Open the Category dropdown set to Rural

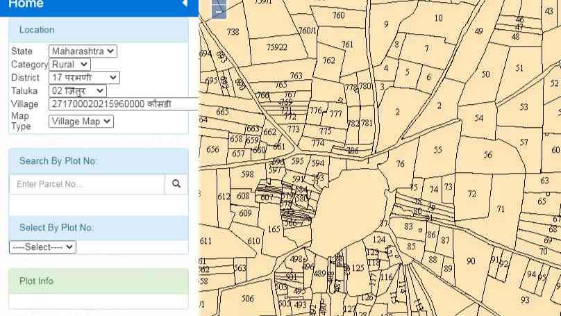point(69,65)
